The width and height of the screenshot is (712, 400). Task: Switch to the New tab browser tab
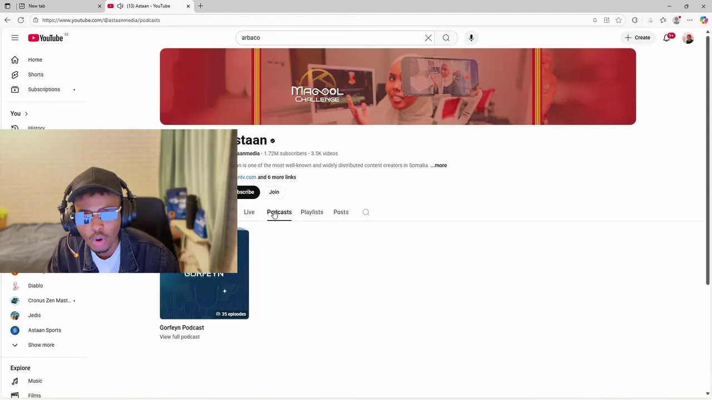60,6
